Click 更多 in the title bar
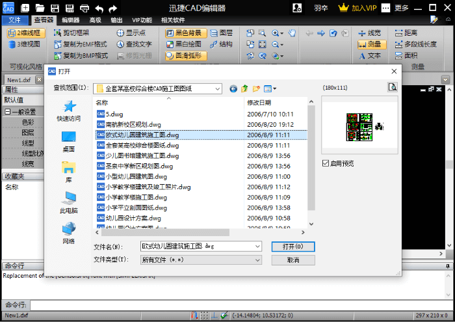This screenshot has height=322, width=455. [x=402, y=8]
